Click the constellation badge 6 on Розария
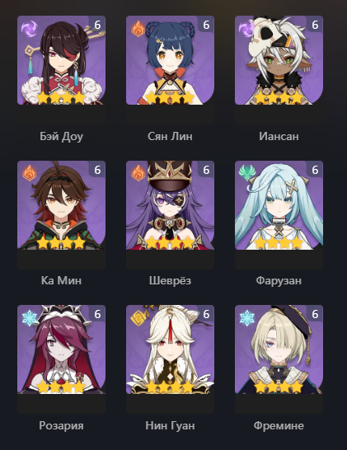347x450 pixels. (97, 314)
